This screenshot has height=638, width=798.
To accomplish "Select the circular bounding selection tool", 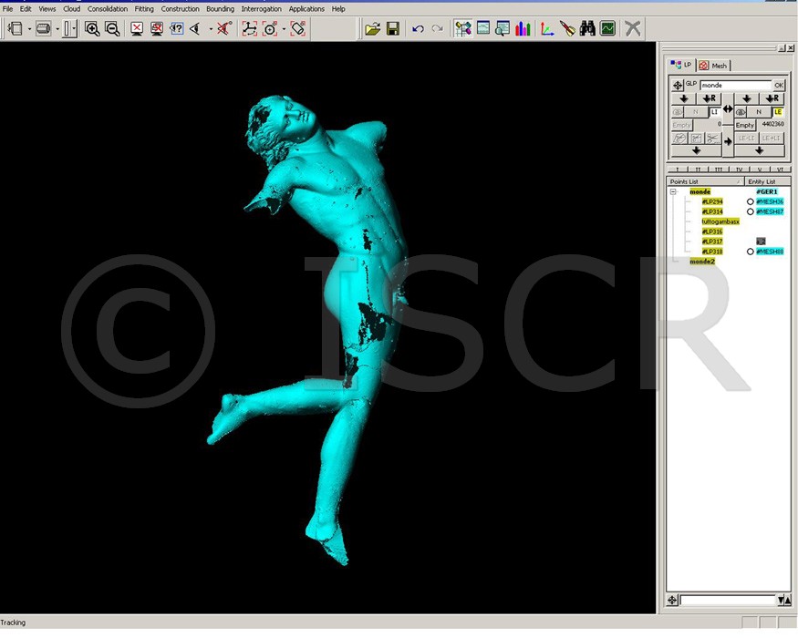I will click(x=270, y=28).
